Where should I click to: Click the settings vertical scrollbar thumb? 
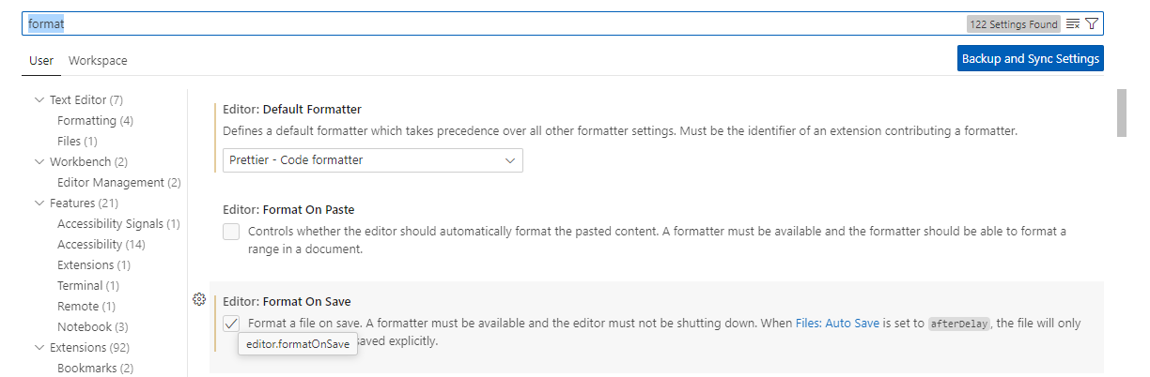tap(1121, 113)
